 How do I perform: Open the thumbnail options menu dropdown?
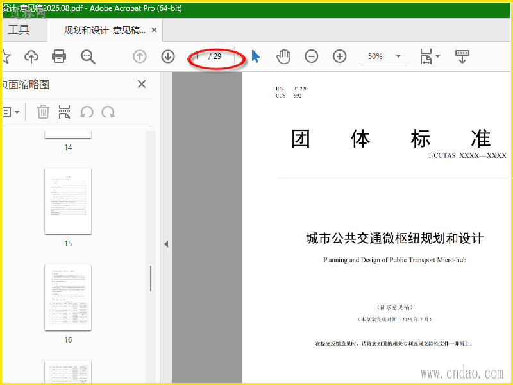tap(11, 112)
